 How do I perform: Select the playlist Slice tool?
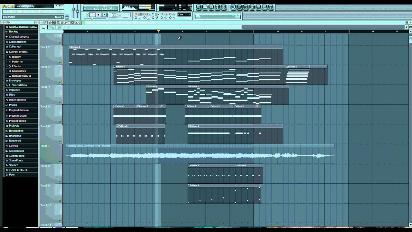coord(69,23)
